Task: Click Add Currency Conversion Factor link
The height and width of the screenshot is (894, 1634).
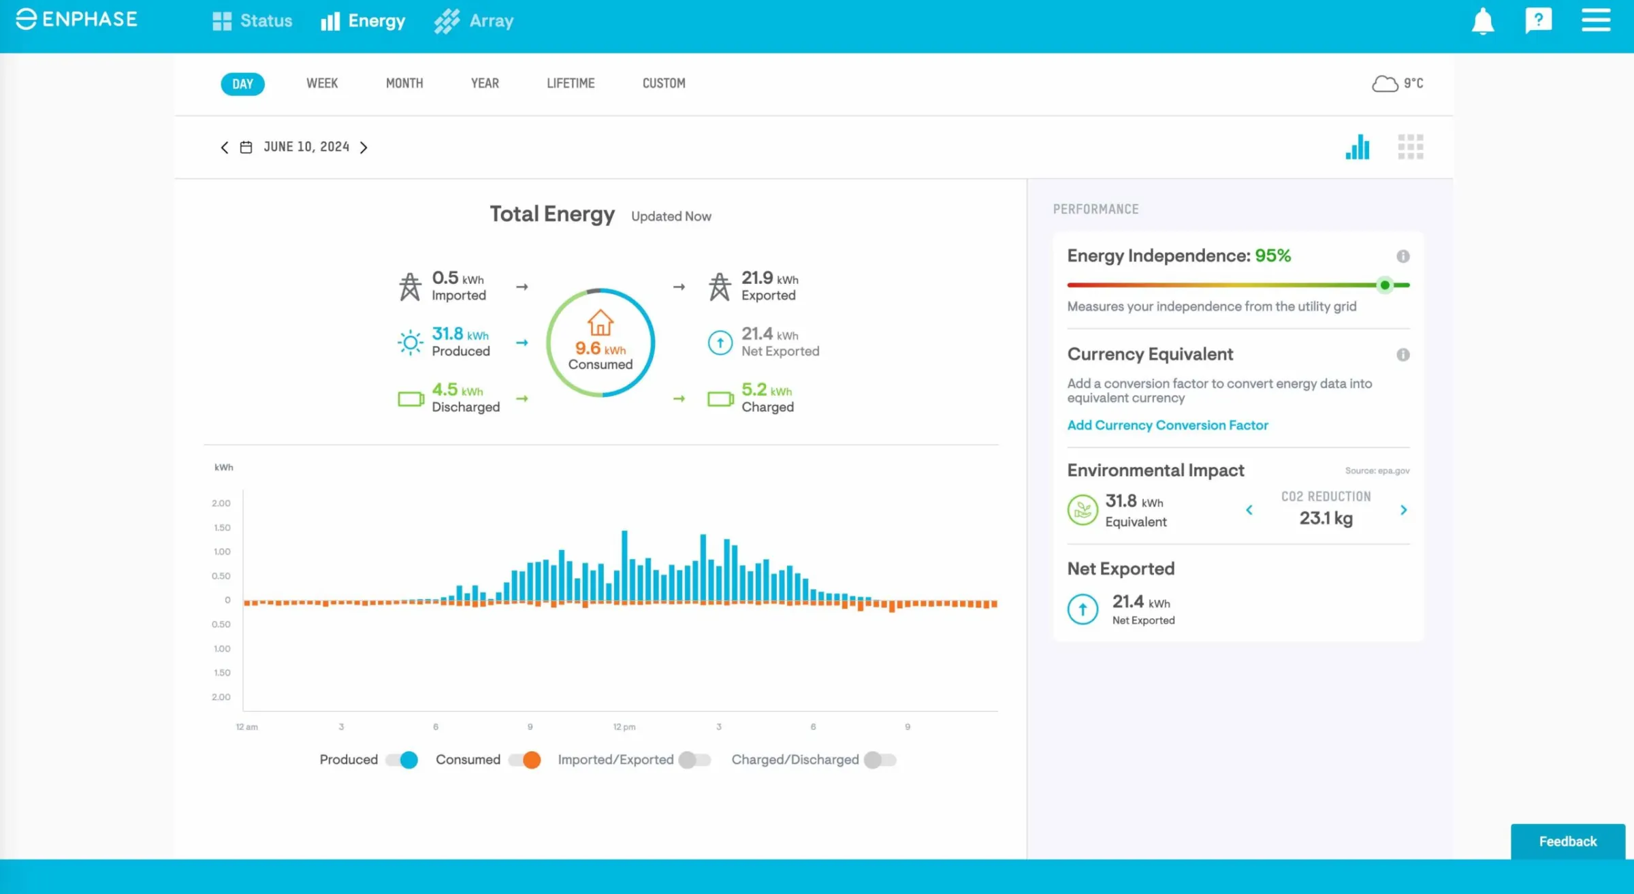Action: click(1168, 425)
